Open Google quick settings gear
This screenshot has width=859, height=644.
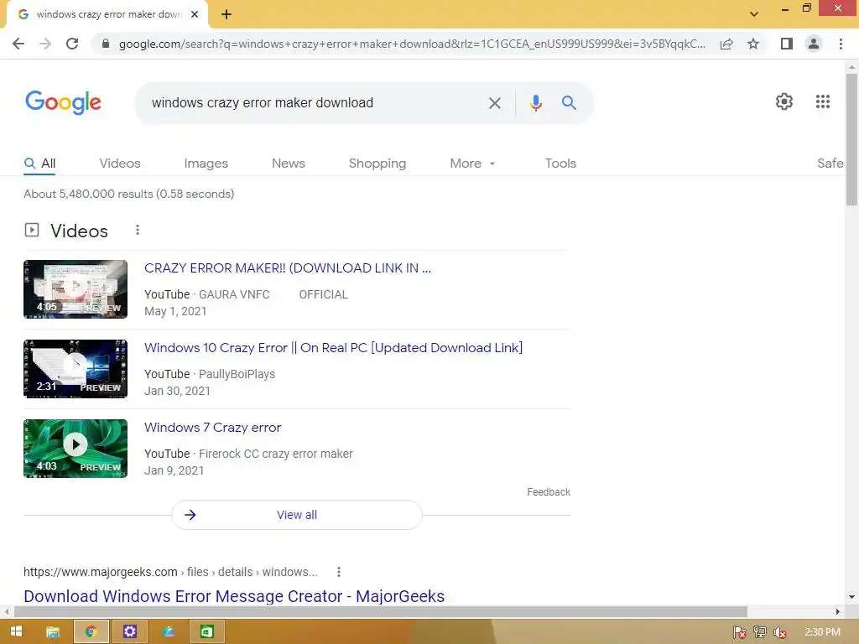pos(784,101)
